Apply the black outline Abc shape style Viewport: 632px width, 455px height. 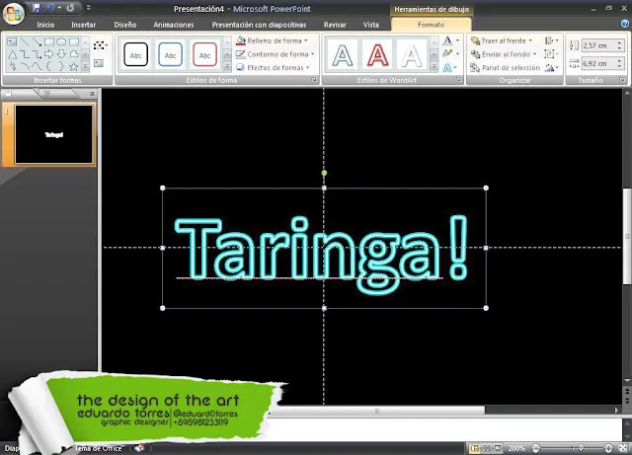click(136, 54)
